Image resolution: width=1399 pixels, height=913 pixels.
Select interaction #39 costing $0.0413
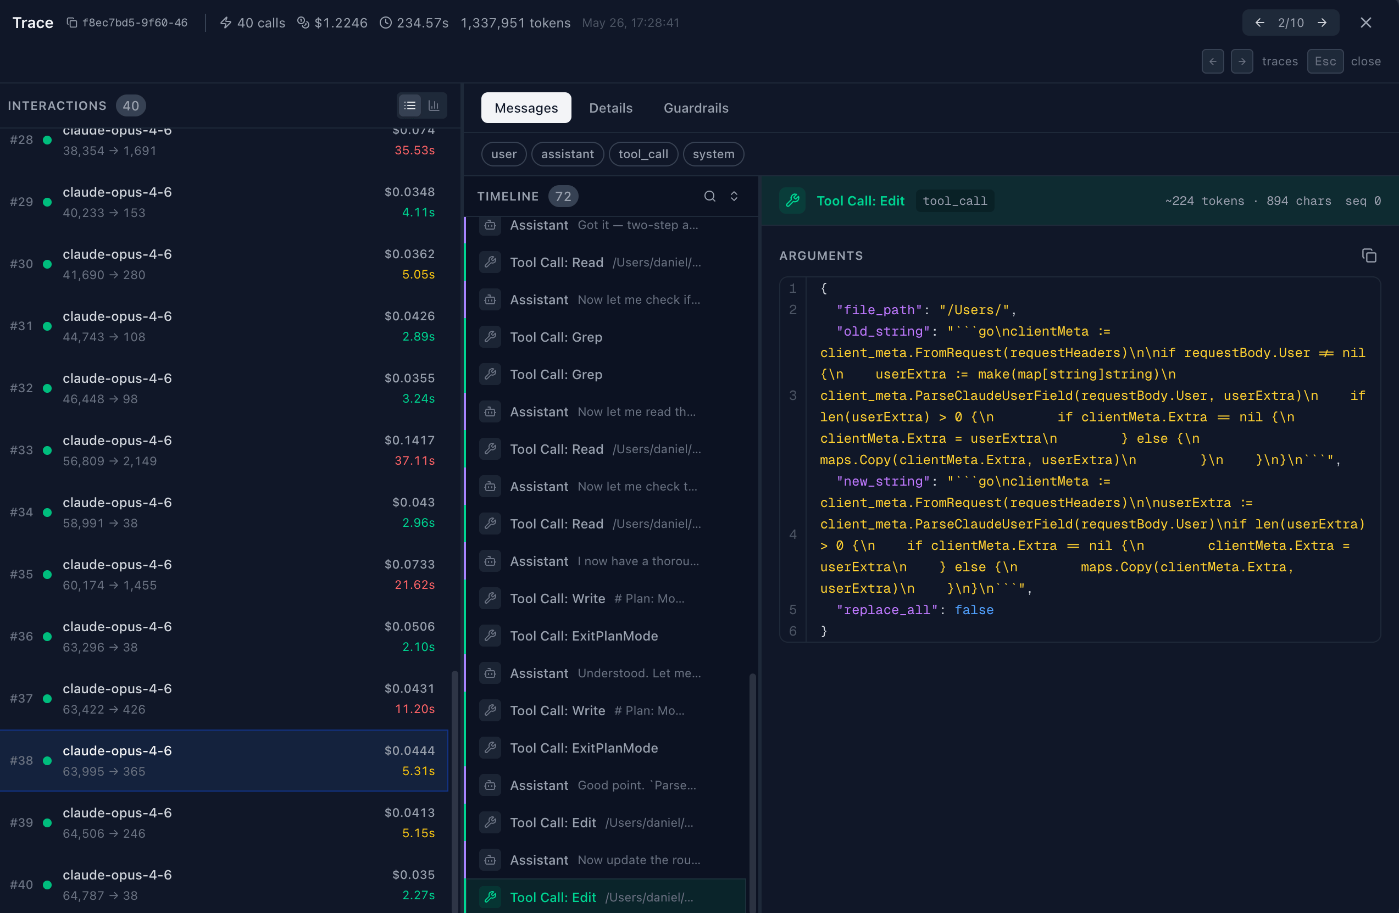(224, 823)
